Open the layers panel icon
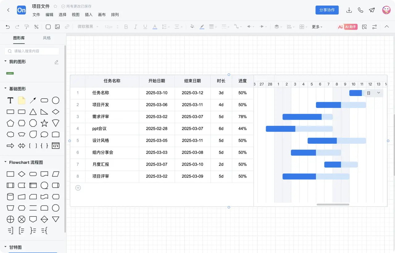This screenshot has height=253, width=395. pos(277,27)
